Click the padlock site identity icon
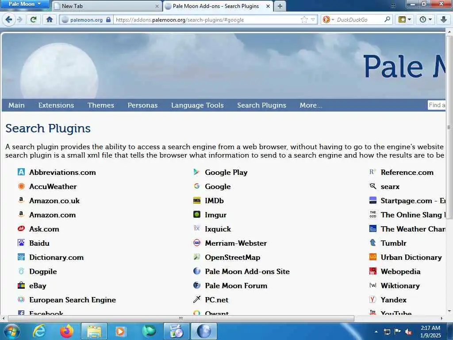Image resolution: width=453 pixels, height=340 pixels. tap(108, 19)
